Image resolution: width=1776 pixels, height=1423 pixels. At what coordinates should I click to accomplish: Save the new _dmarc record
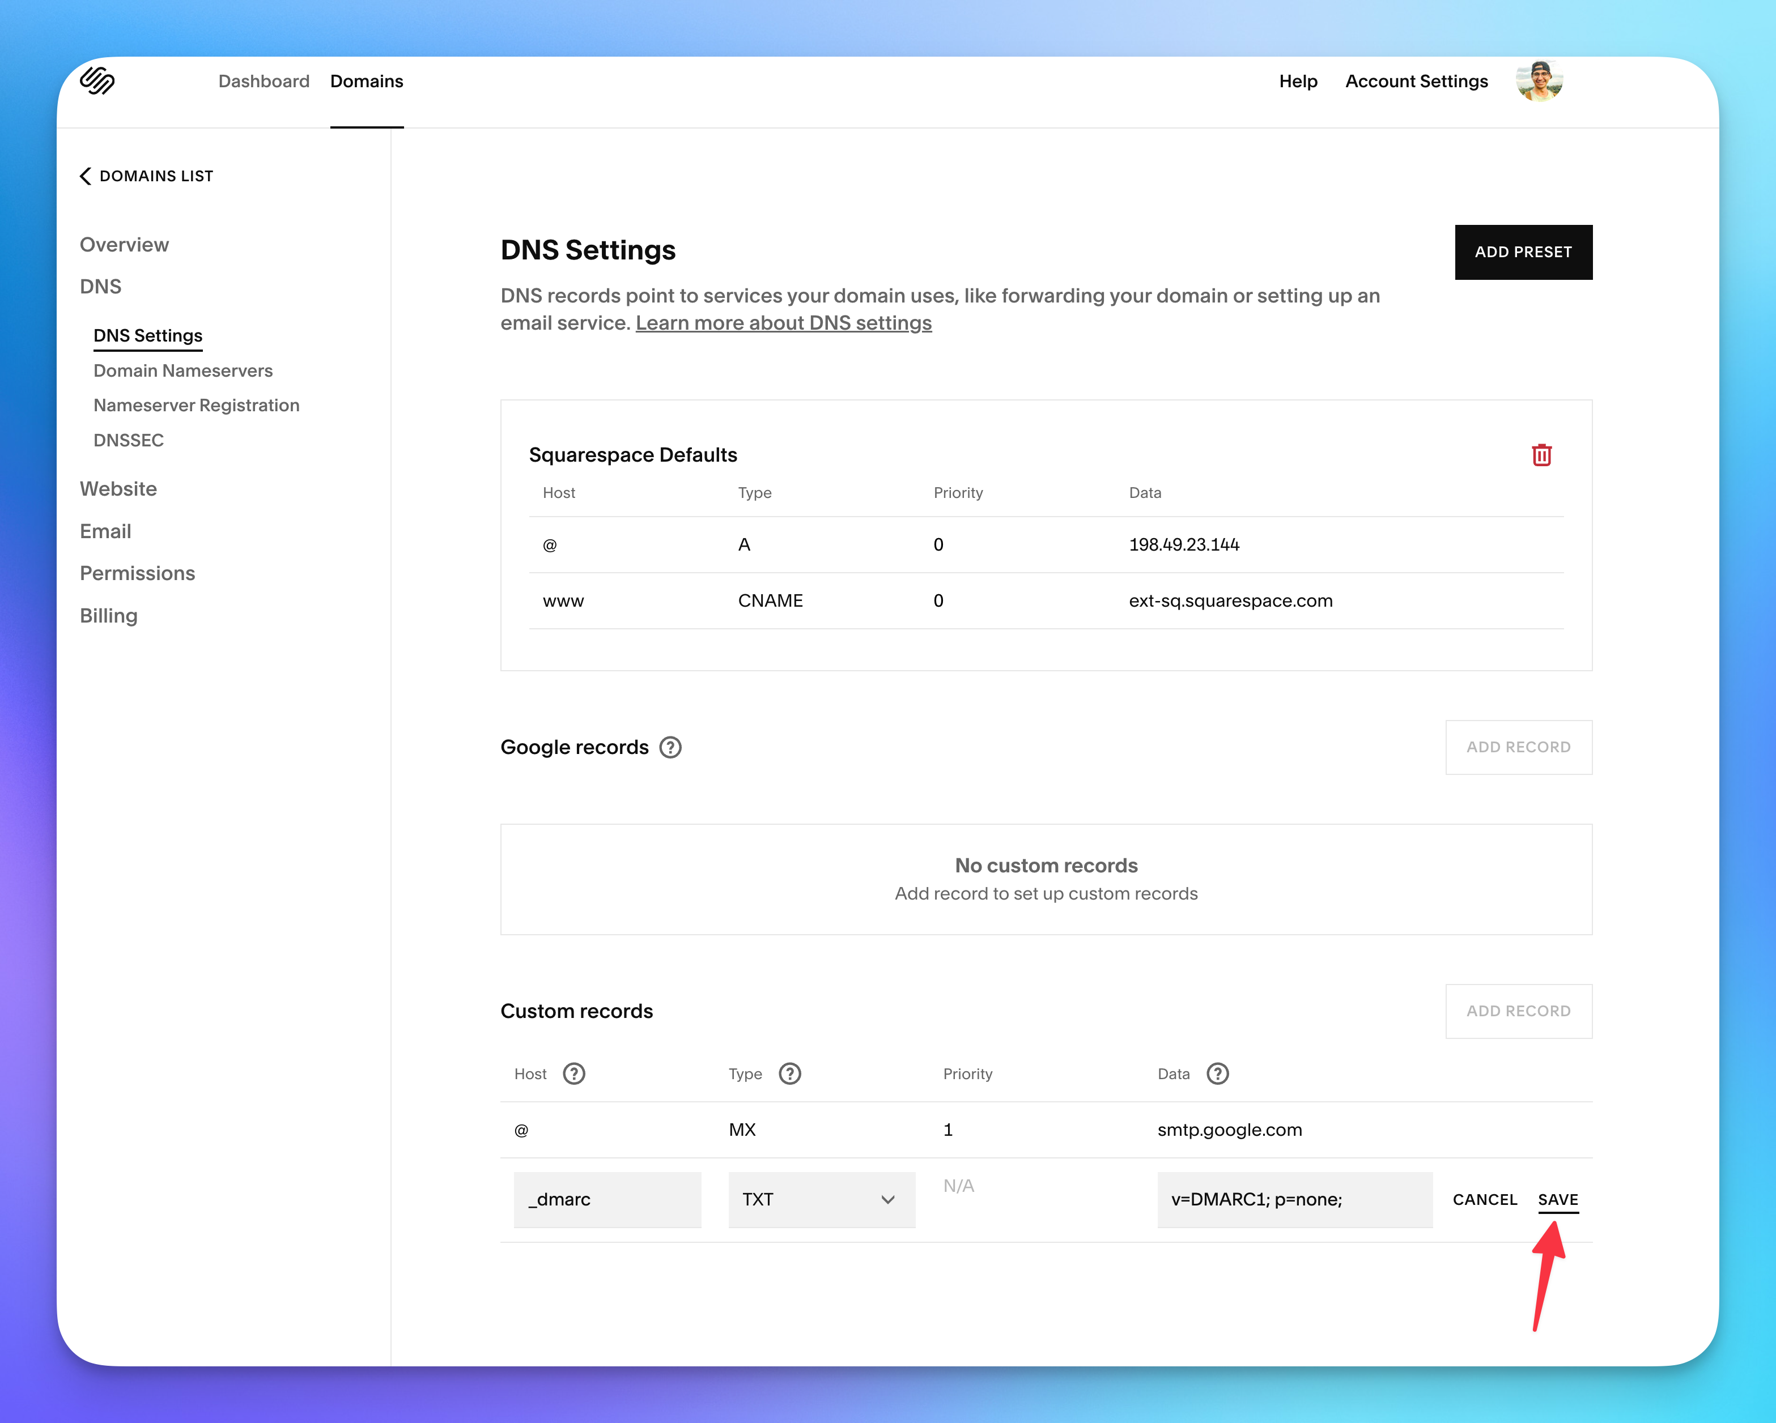click(1557, 1200)
